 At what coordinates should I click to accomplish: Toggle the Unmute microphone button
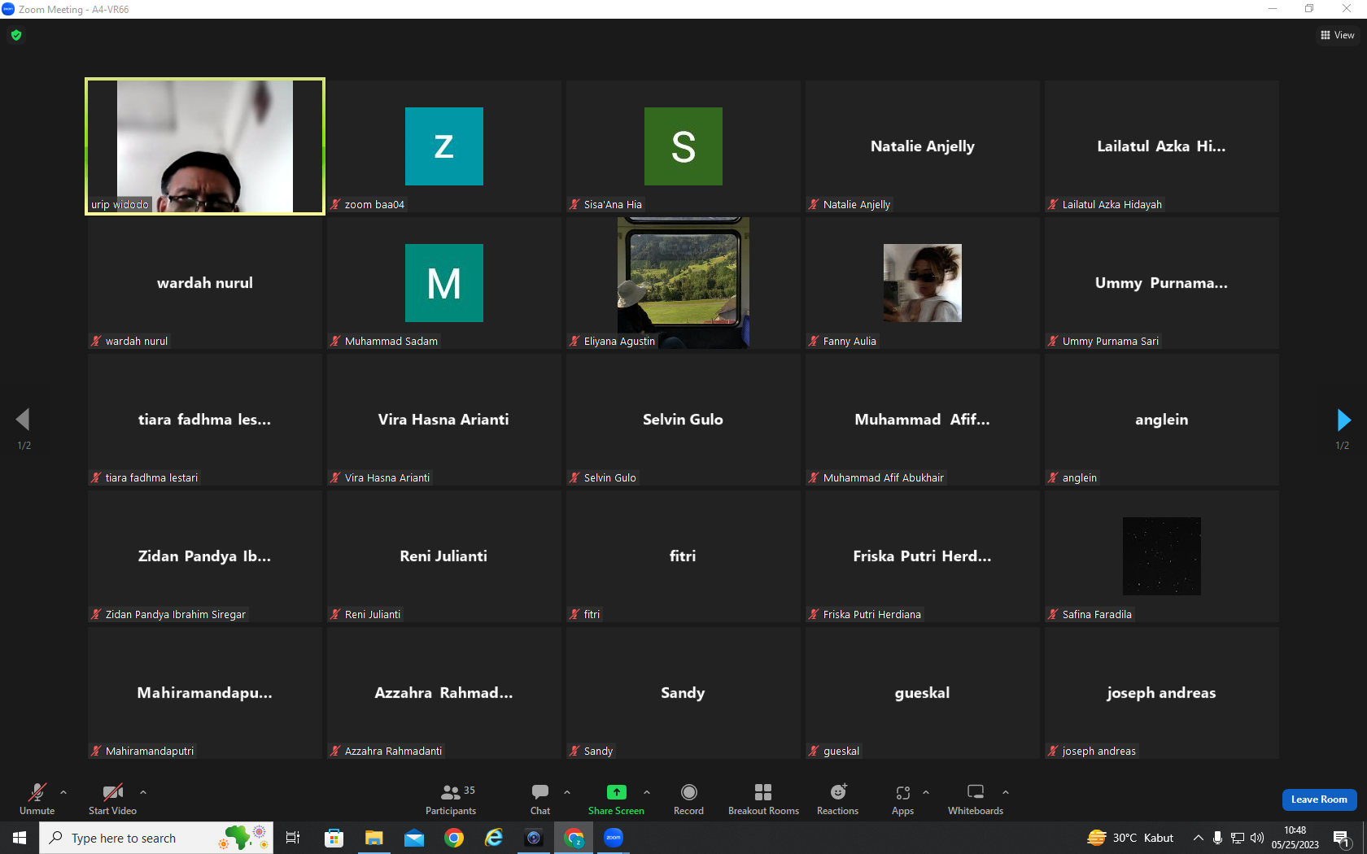click(37, 799)
